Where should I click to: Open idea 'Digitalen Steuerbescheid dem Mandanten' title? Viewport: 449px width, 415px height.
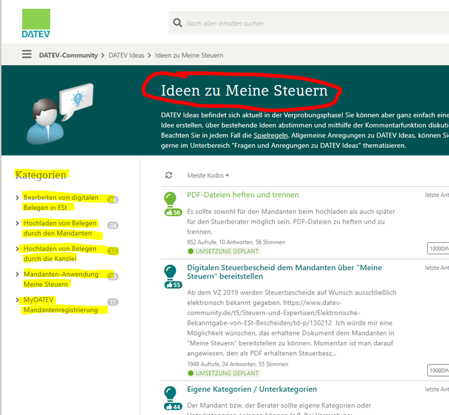284,272
